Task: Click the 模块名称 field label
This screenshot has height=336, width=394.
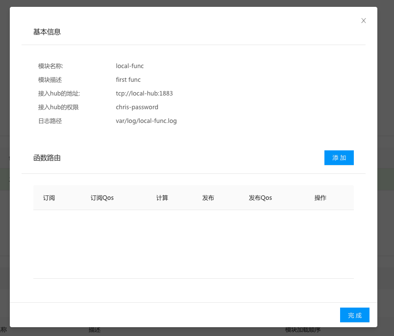Action: pyautogui.click(x=50, y=66)
